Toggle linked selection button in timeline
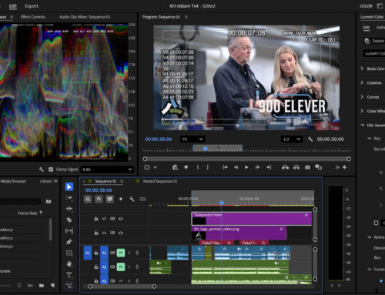The image size is (385, 295). [110, 199]
